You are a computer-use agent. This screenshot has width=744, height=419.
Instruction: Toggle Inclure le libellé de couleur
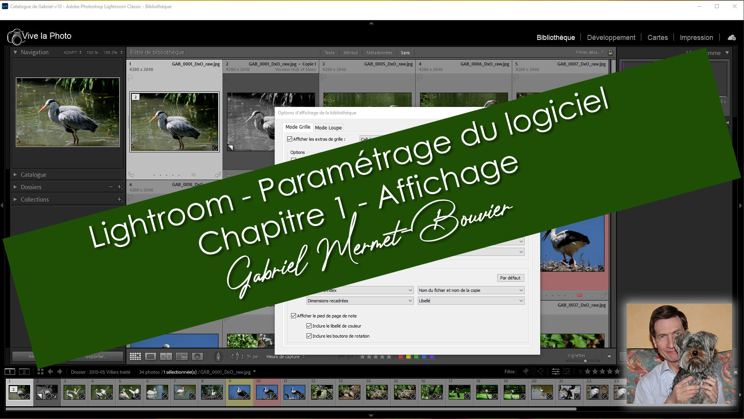click(x=309, y=326)
